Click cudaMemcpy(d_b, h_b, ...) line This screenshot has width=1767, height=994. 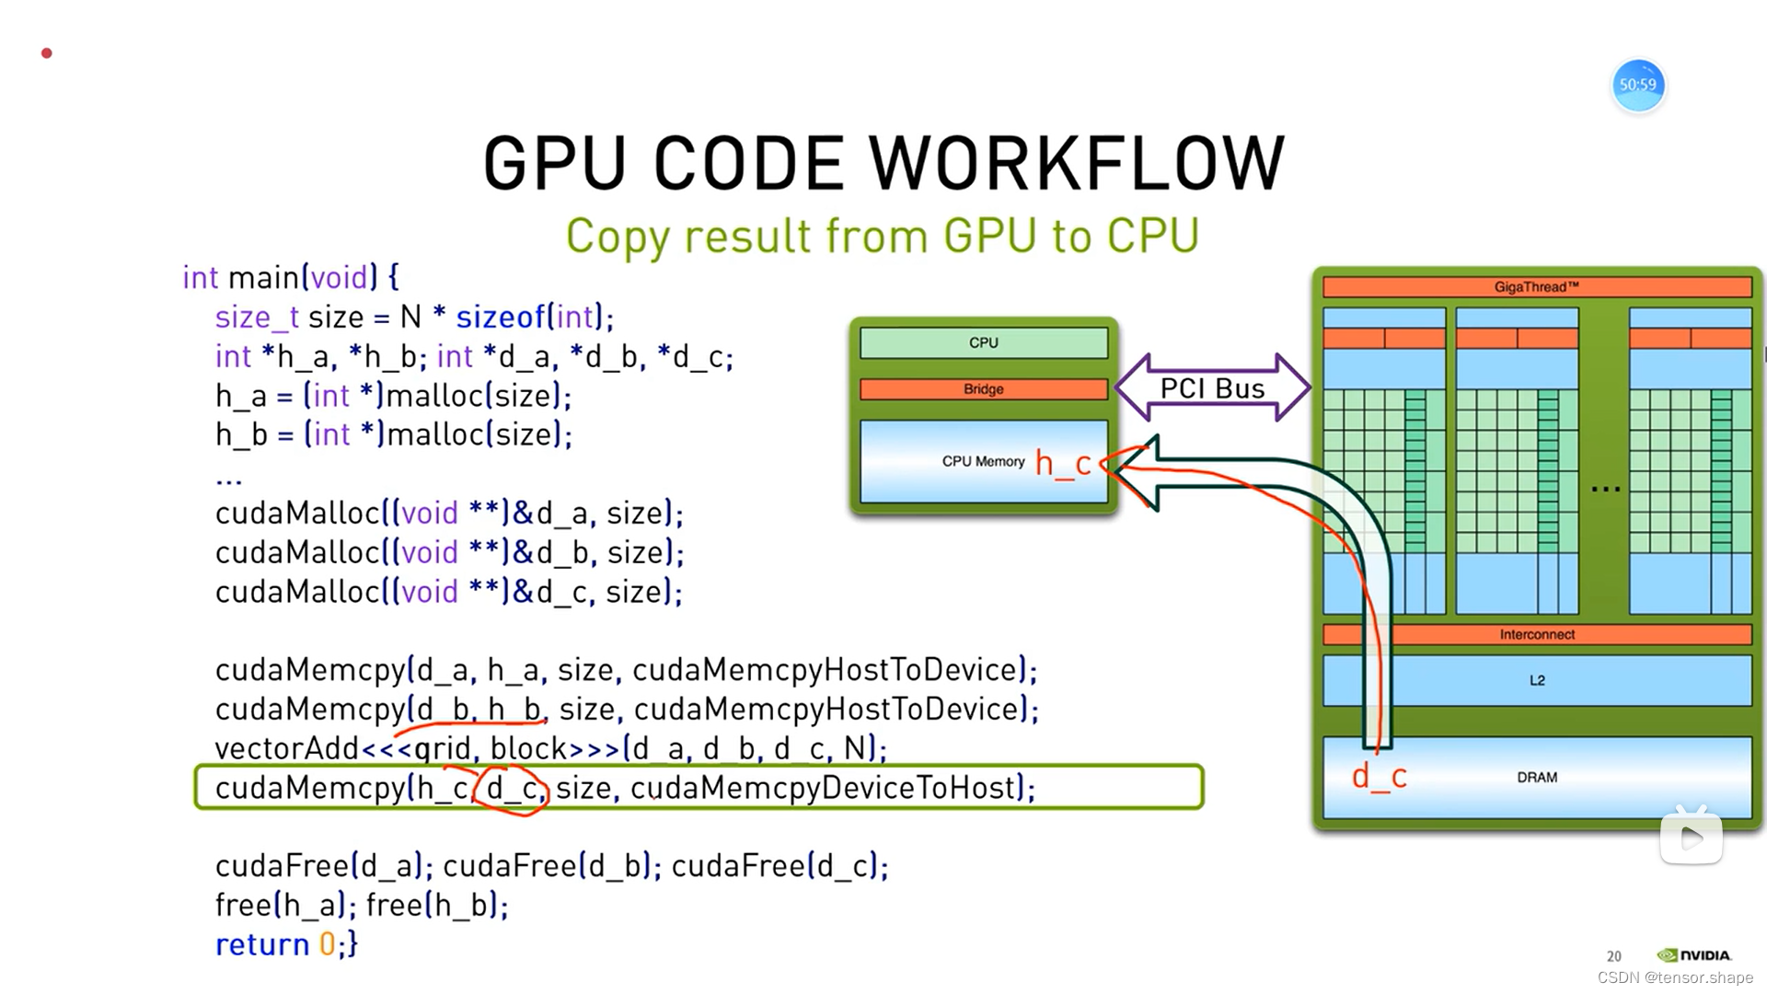[626, 709]
